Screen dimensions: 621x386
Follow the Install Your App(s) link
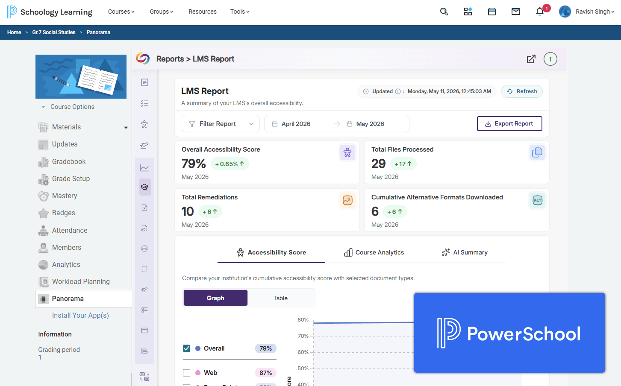tap(80, 315)
